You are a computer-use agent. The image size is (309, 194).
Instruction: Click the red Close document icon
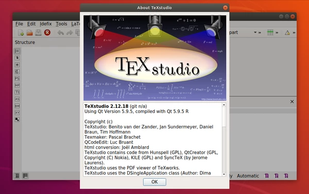(47, 32)
